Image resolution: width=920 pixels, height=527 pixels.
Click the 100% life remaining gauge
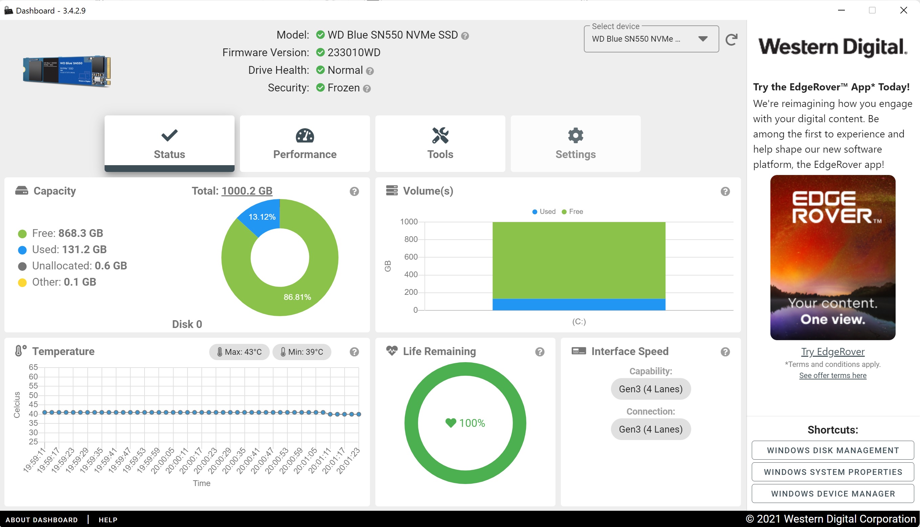click(x=465, y=423)
